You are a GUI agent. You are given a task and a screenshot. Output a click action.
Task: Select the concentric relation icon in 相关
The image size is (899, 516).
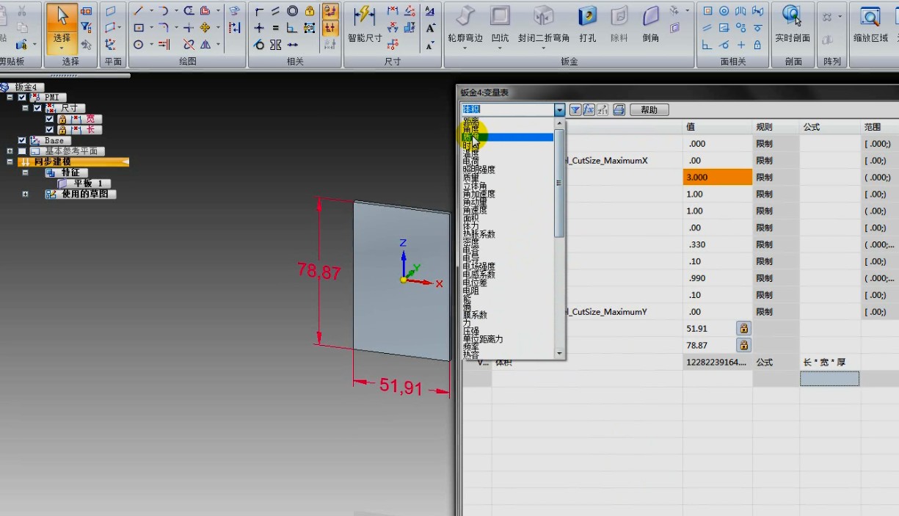click(x=292, y=10)
